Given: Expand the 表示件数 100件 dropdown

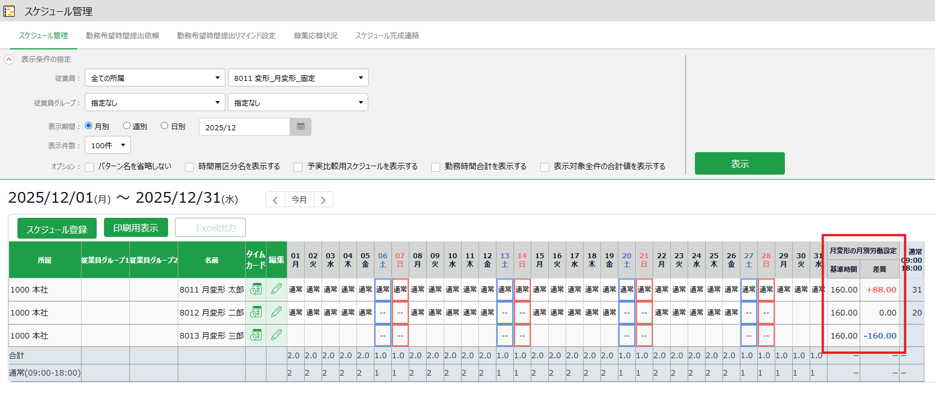Looking at the screenshot, I should (x=108, y=145).
